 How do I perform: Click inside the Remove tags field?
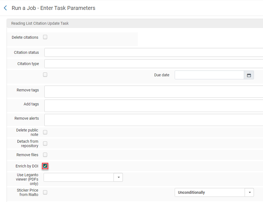coord(154,92)
